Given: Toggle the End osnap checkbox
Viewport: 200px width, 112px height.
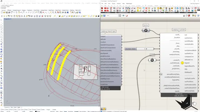Looking at the screenshot, I should point(1,109).
